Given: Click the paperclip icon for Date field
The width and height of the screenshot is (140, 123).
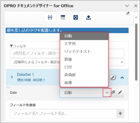Looking at the screenshot, I should 113,92.
